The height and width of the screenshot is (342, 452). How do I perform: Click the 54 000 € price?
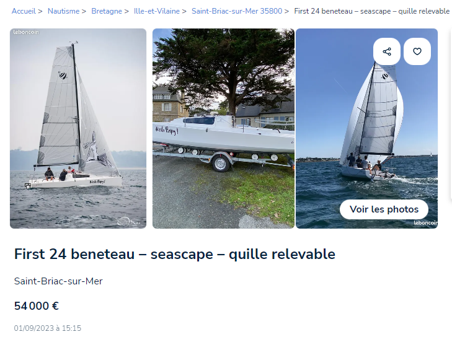coord(37,306)
